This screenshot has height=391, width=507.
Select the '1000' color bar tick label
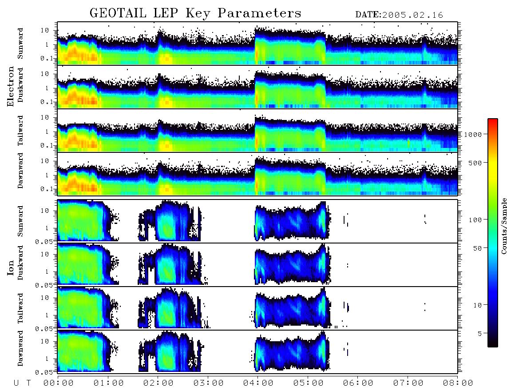(x=473, y=135)
